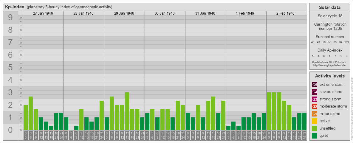Click the 21-24 bar on 31 Jan 1946
The image size is (353, 143).
[223, 115]
